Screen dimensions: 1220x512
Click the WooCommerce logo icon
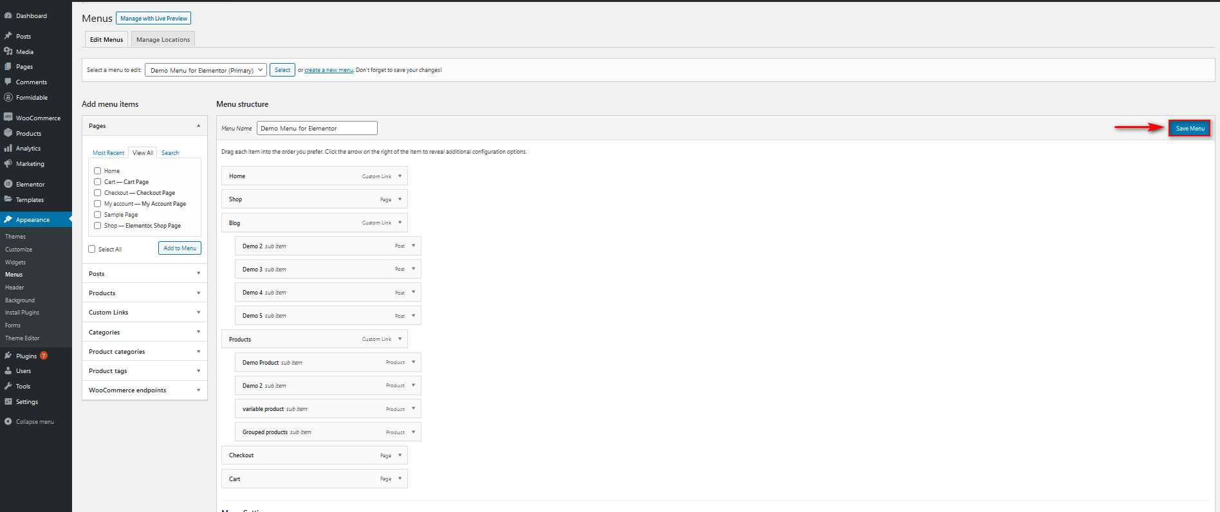(x=8, y=118)
